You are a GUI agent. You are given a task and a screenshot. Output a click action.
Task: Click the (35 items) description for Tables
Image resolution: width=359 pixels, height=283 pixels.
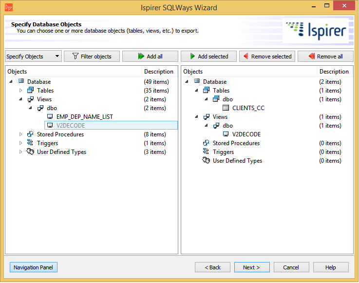tap(156, 91)
